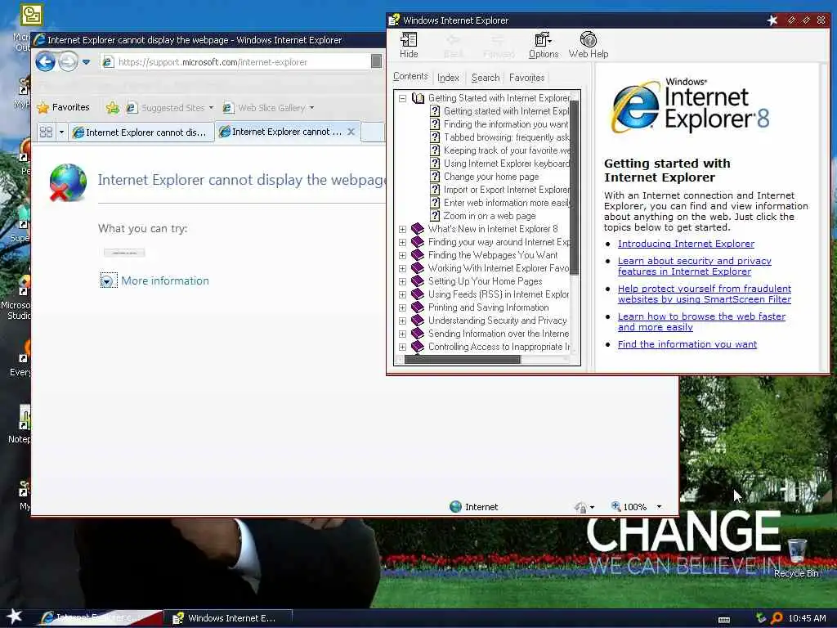Select 'Finding the information you want' topic
The image size is (837, 628).
(x=506, y=124)
